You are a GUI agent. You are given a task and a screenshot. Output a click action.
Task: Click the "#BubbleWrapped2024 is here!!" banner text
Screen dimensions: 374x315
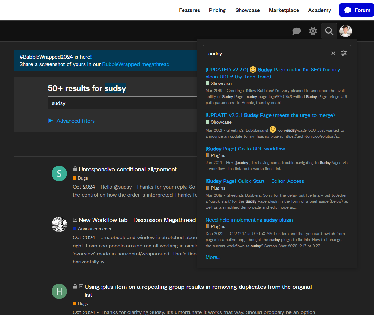[56, 57]
